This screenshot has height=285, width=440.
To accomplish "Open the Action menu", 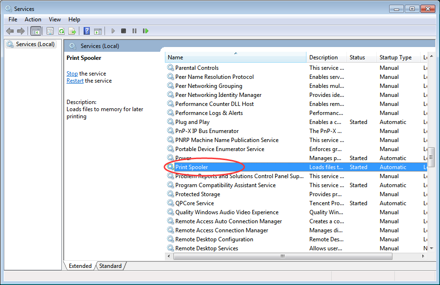I will pos(33,19).
